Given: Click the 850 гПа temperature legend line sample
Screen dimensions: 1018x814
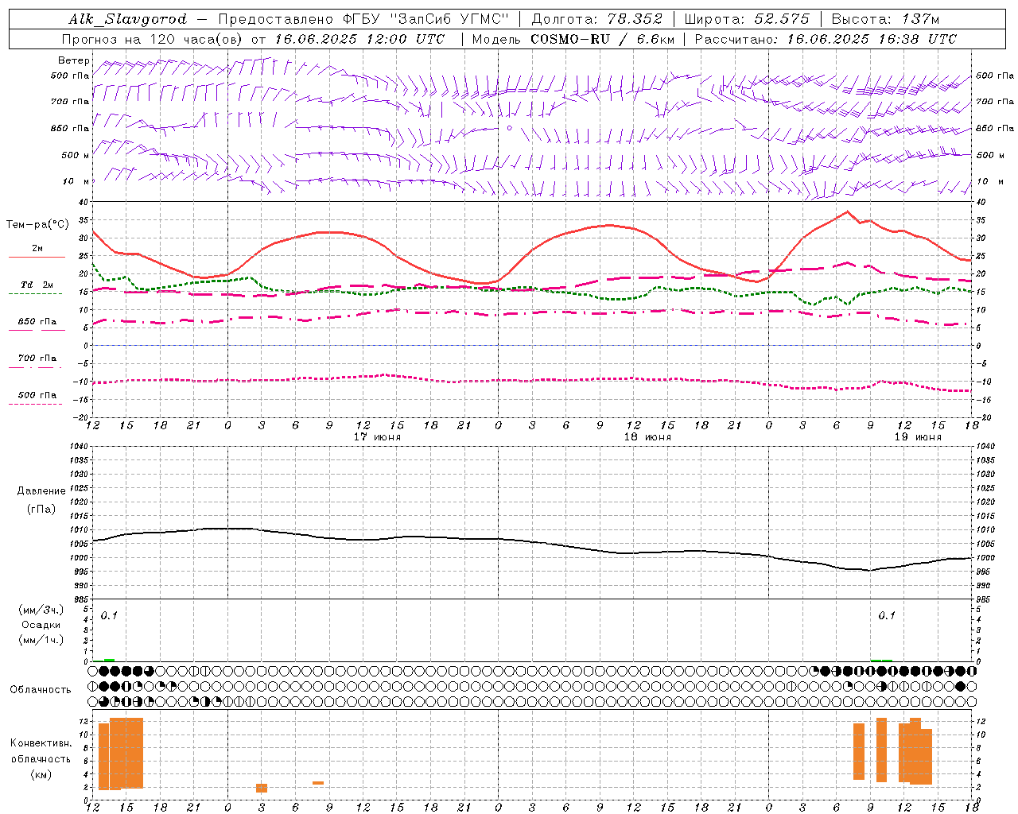Looking at the screenshot, I should coord(37,331).
